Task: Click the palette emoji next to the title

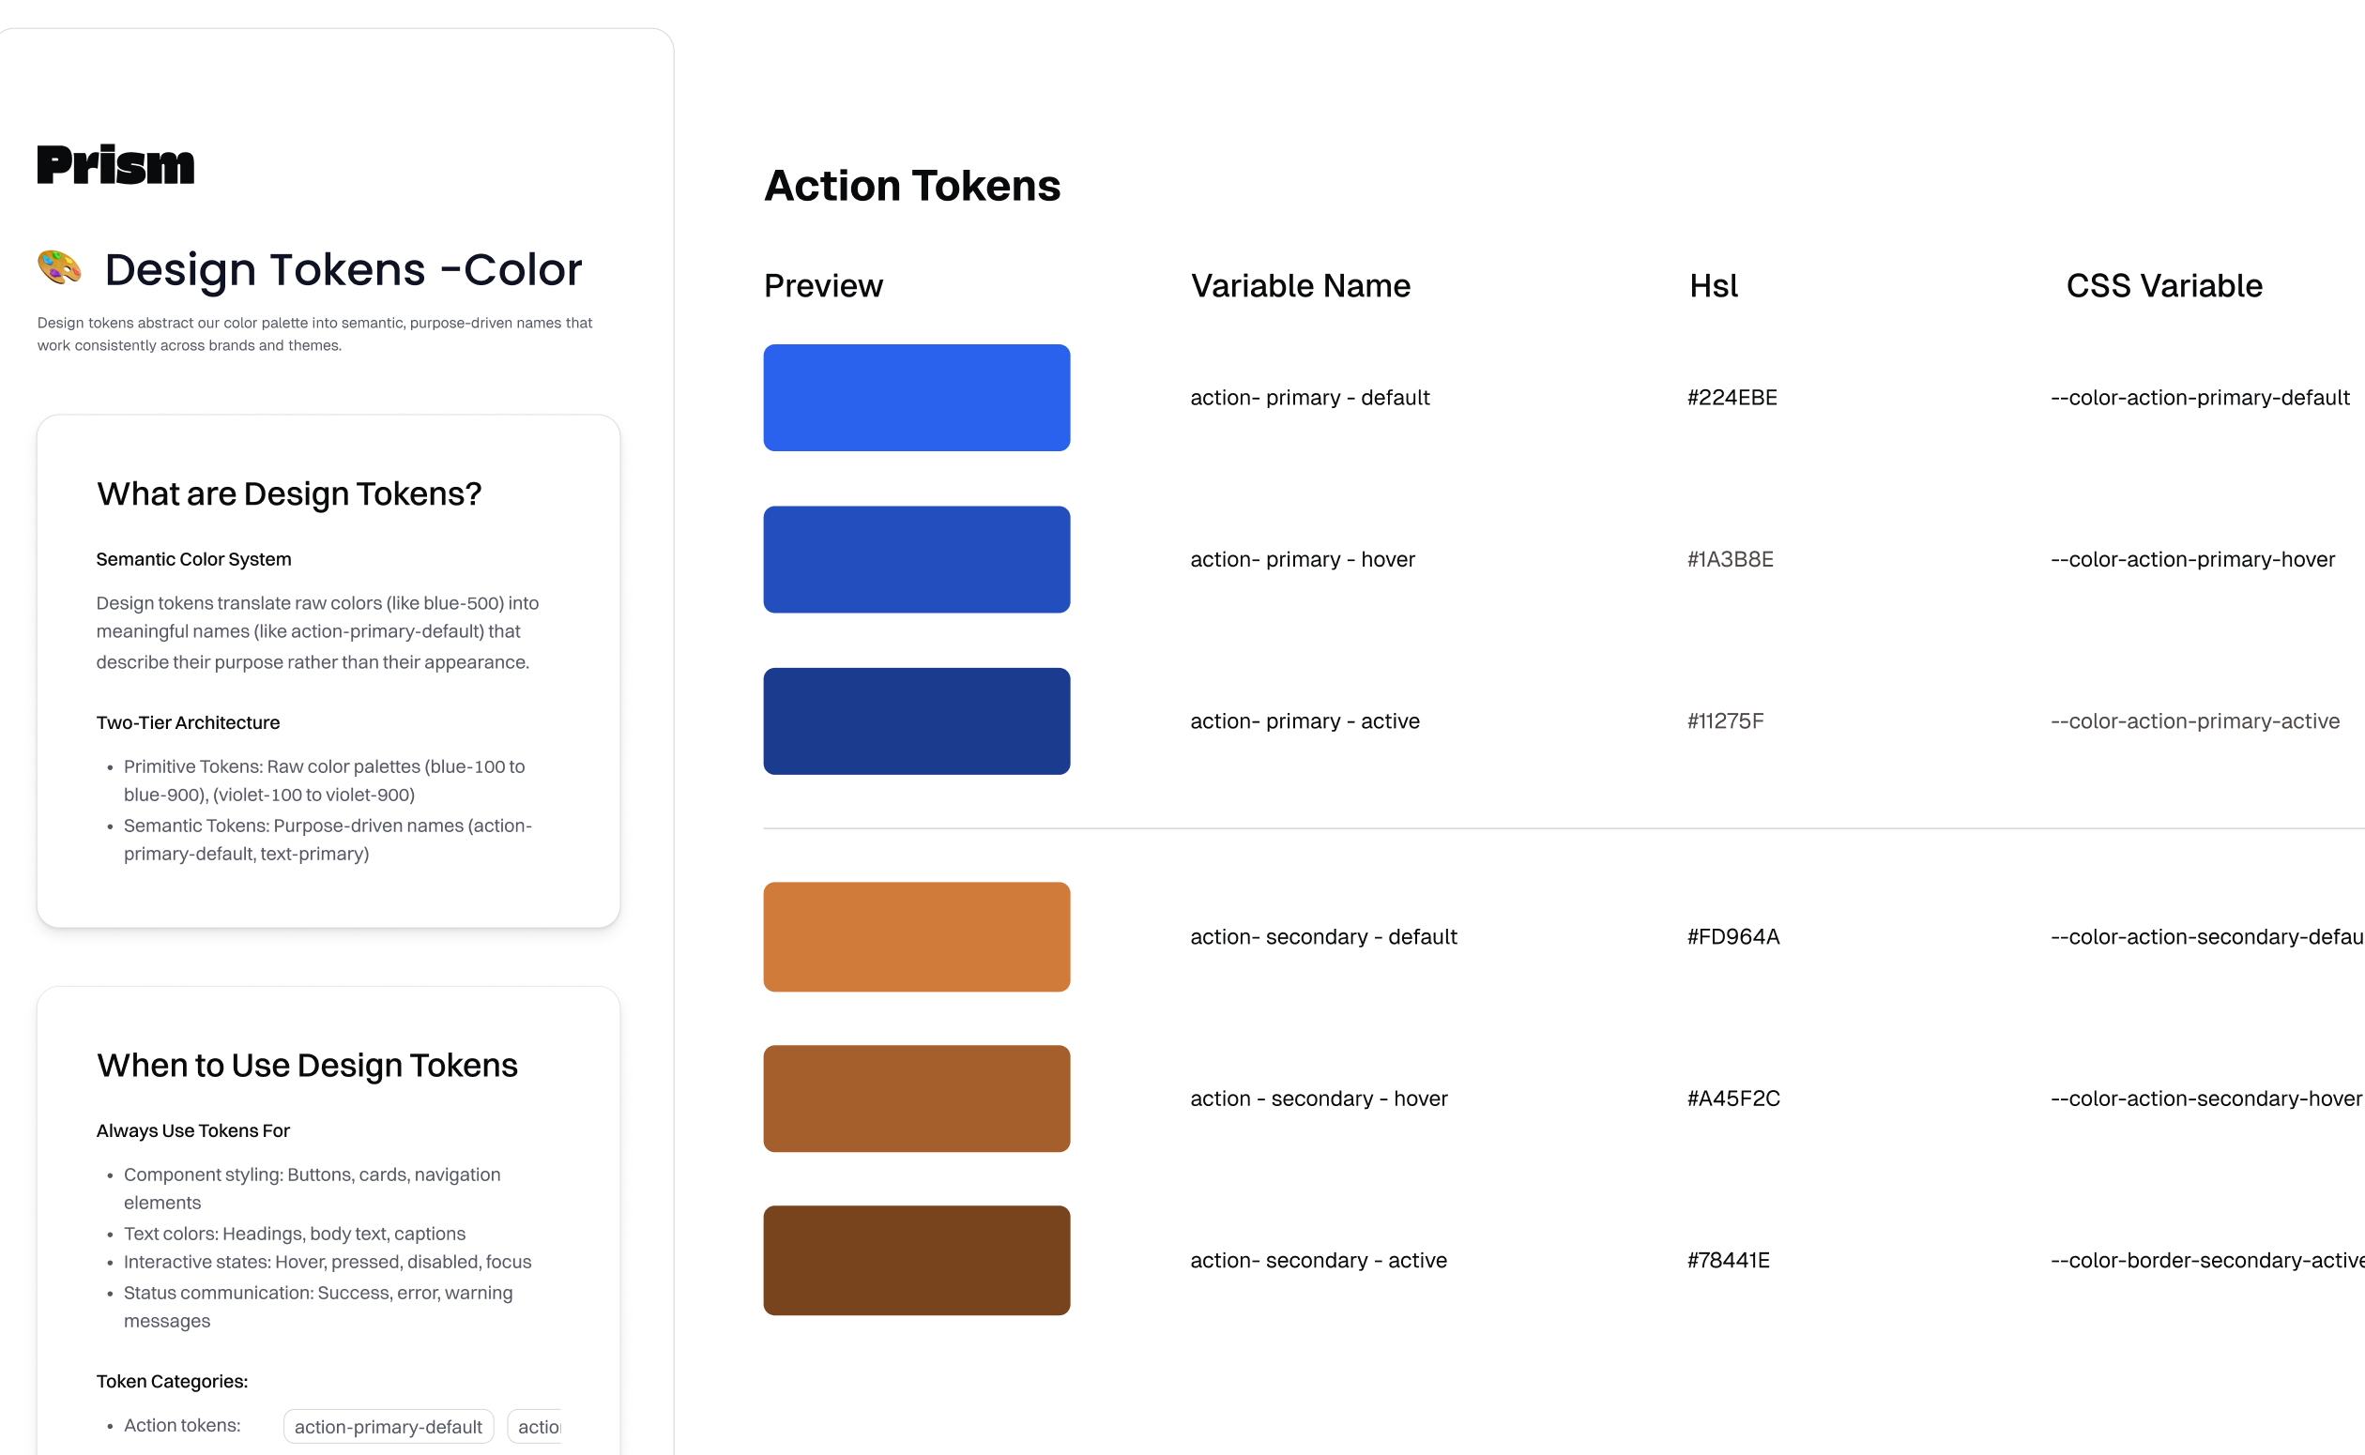Action: click(59, 268)
